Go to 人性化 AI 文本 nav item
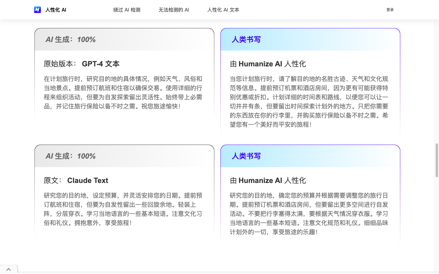Viewport: 439px width, 274px height. (223, 10)
